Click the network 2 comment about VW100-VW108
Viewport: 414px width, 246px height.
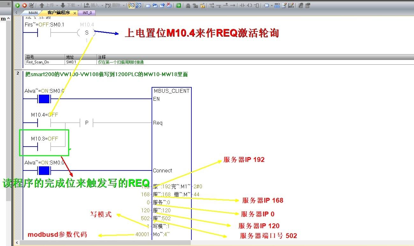[106, 74]
